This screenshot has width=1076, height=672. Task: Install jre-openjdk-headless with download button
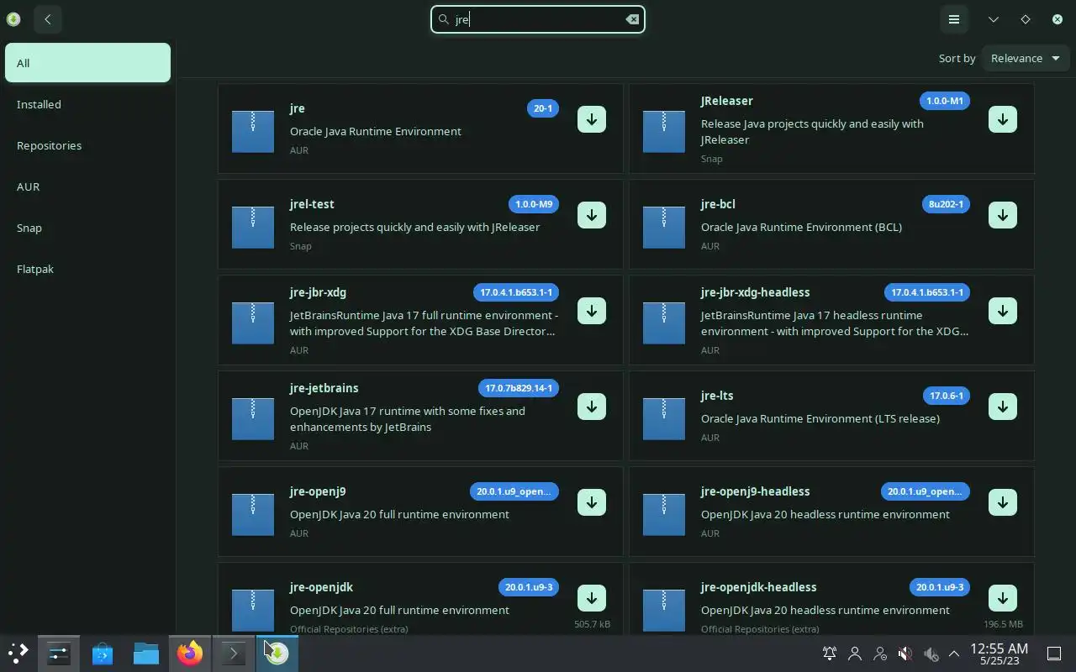(1003, 598)
